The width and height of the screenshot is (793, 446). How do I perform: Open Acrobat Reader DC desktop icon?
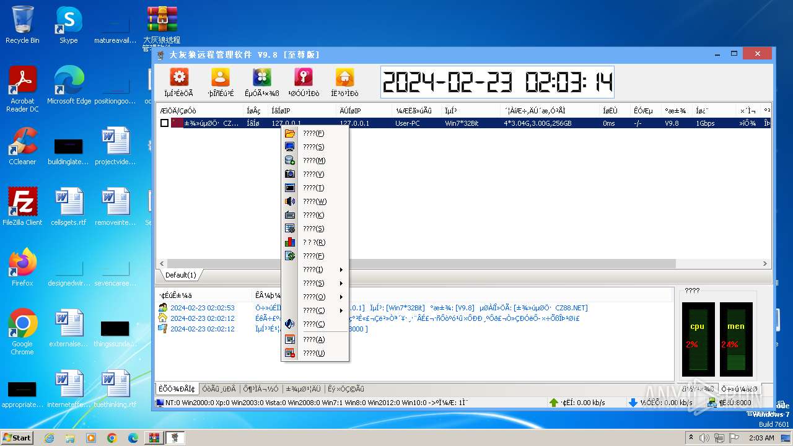pos(22,89)
